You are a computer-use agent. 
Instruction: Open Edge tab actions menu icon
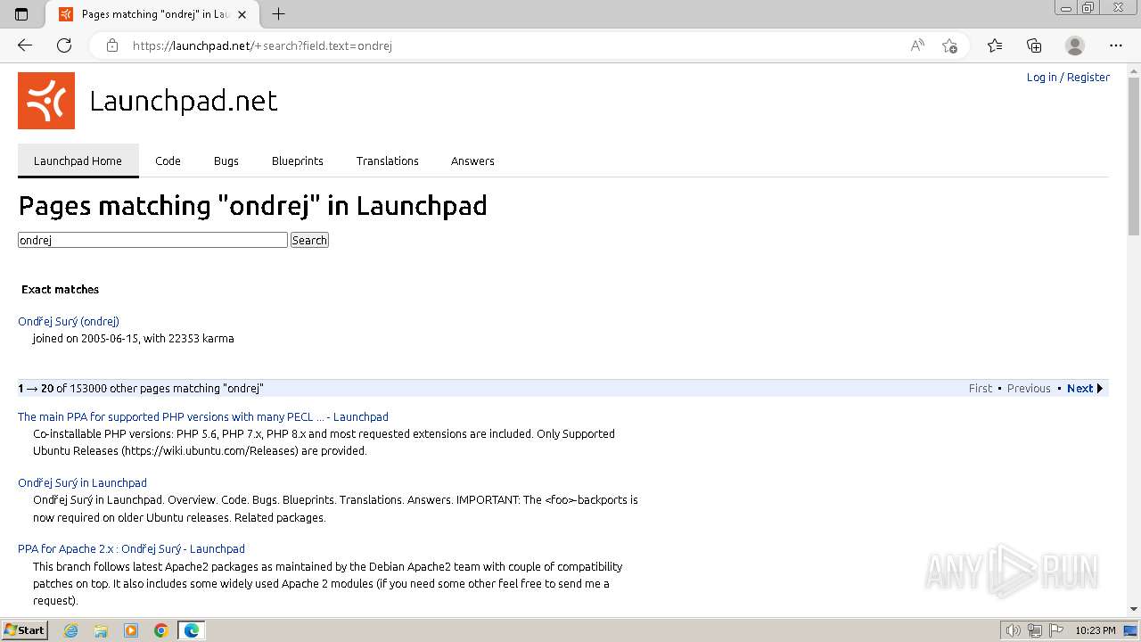(x=21, y=14)
